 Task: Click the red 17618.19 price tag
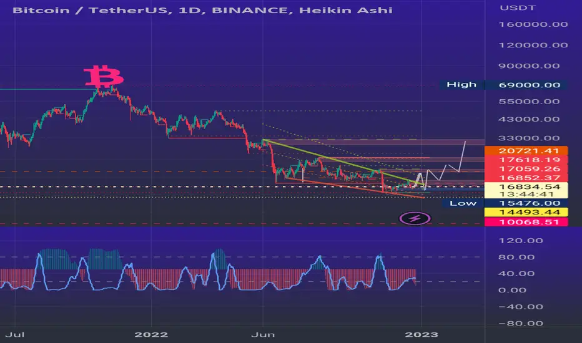(x=526, y=160)
